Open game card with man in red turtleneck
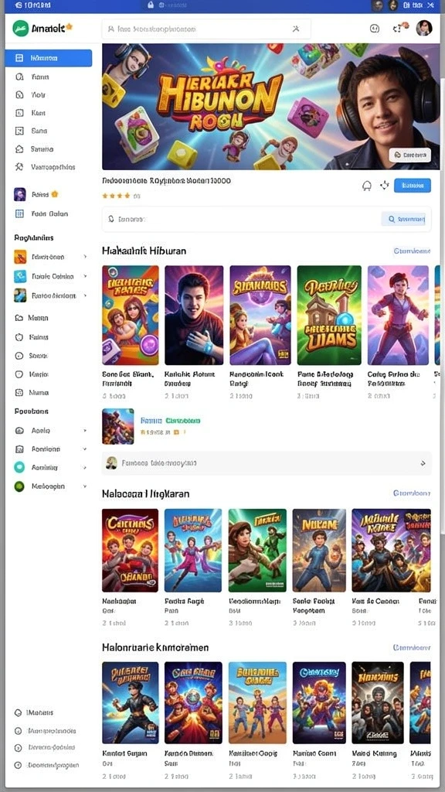This screenshot has height=792, width=445. [x=194, y=316]
